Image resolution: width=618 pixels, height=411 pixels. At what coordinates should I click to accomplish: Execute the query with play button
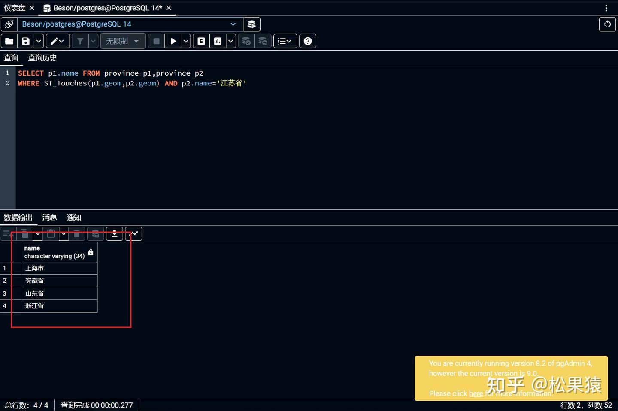click(173, 41)
